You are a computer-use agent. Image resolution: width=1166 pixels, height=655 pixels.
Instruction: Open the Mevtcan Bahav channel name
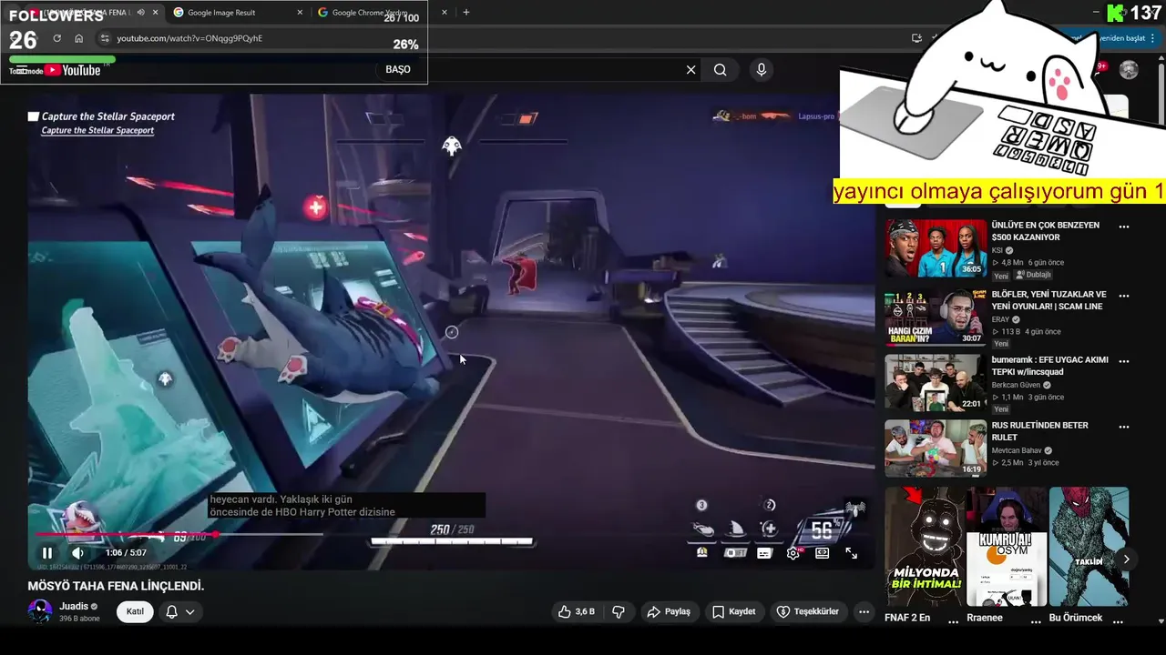pyautogui.click(x=1018, y=450)
